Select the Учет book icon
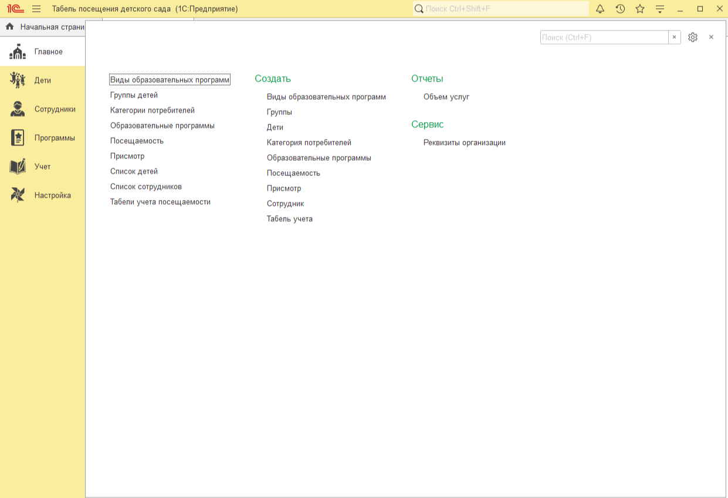This screenshot has height=498, width=728. tap(18, 167)
